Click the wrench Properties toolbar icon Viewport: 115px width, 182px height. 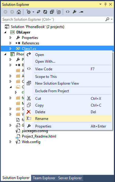click(74, 12)
